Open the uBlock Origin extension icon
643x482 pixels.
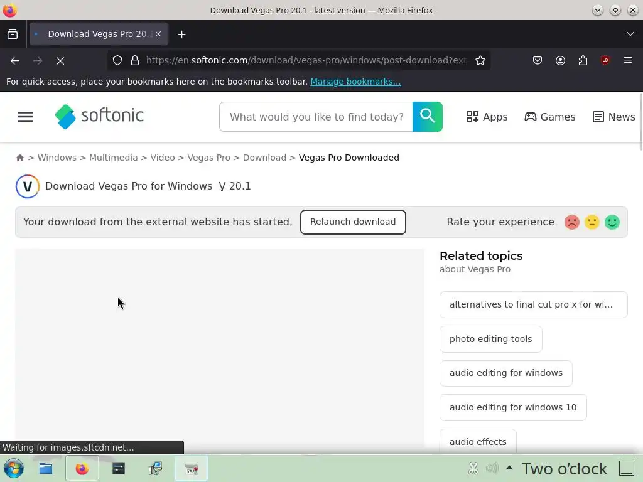605,61
